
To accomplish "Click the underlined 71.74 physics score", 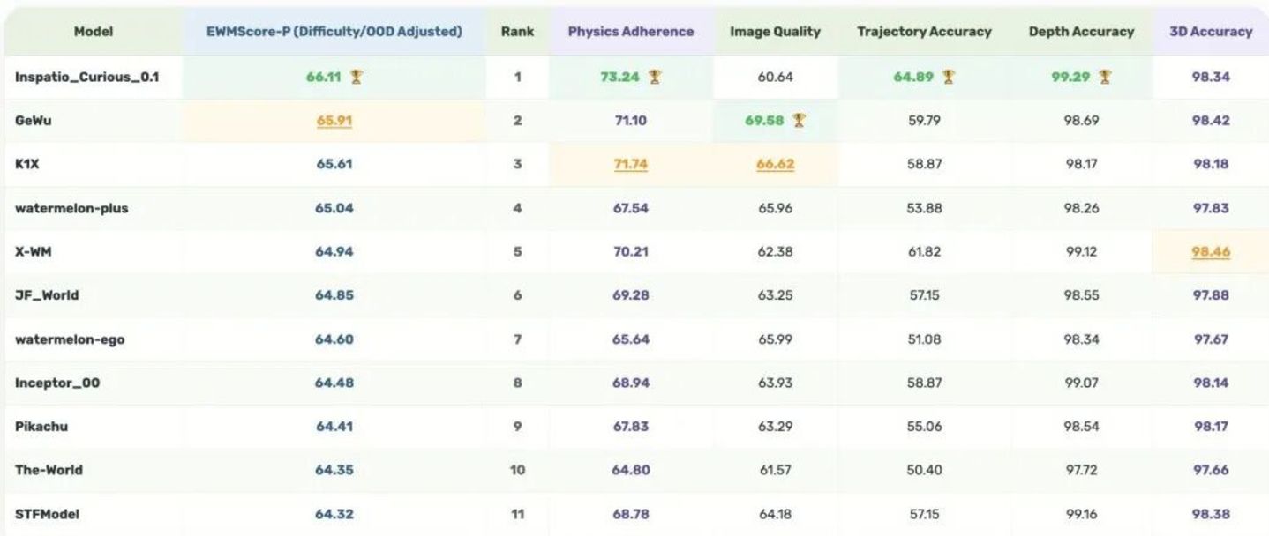I will point(631,165).
